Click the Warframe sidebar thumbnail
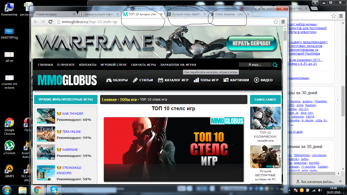The height and width of the screenshot is (195, 347). point(46,152)
